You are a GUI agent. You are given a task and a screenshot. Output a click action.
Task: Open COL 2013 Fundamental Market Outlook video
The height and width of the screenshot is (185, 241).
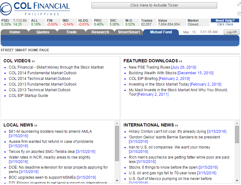43,84
